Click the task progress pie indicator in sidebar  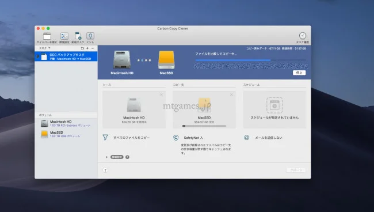37,56
